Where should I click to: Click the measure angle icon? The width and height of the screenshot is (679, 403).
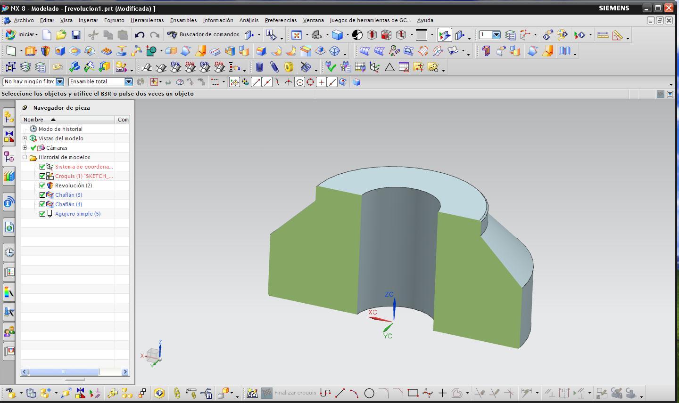[617, 35]
